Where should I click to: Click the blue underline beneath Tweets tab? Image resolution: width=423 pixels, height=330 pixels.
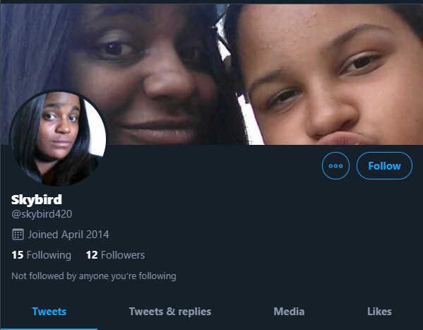click(x=49, y=329)
